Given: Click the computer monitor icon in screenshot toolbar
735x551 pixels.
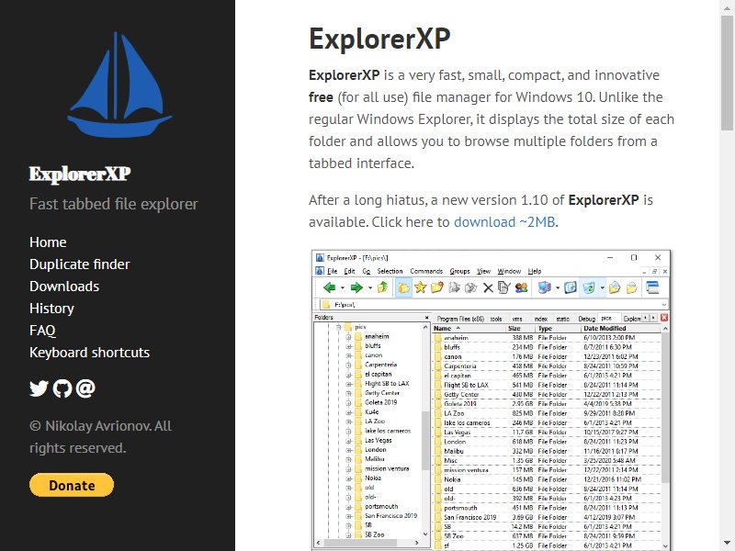Looking at the screenshot, I should pos(544,287).
